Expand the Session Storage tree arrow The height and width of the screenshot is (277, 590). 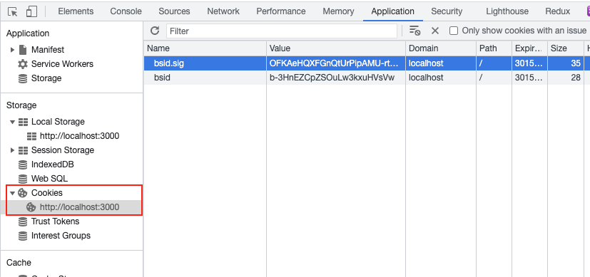coord(12,150)
